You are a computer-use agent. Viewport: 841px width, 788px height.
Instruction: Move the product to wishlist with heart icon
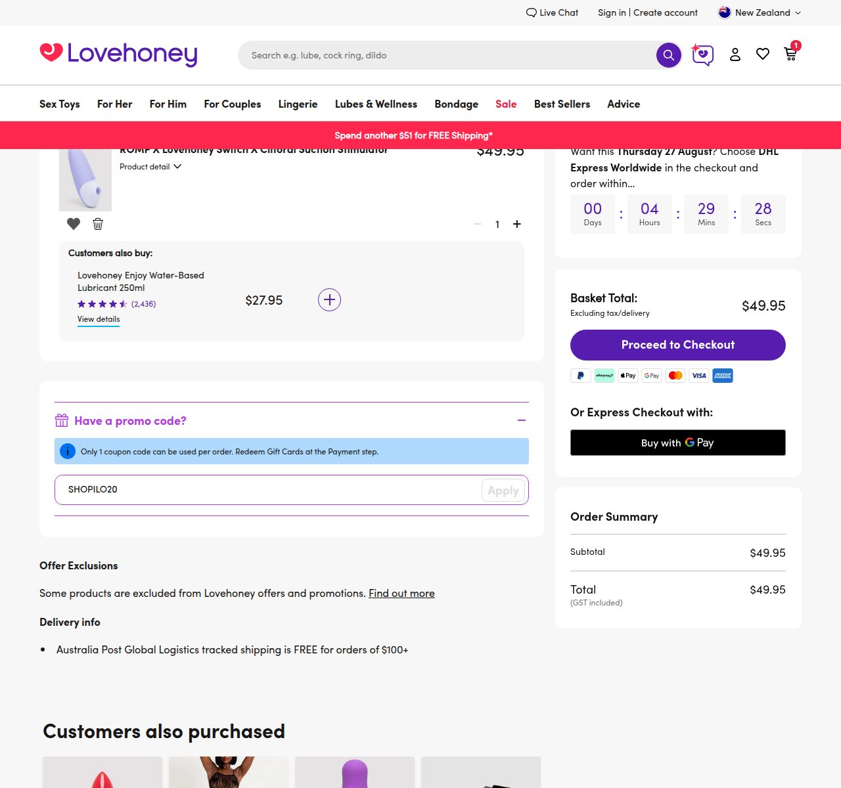click(x=74, y=224)
